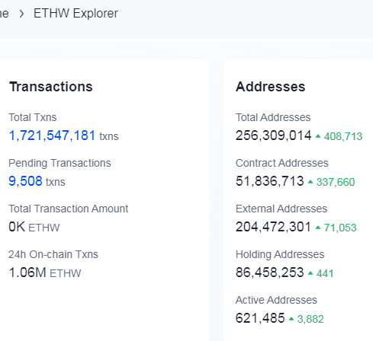Click the 0K ETHW value

point(34,227)
